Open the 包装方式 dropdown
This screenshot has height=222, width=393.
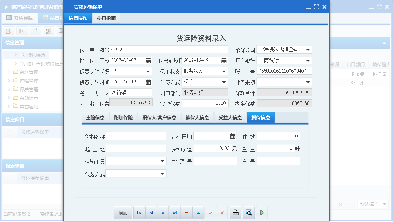(163, 173)
